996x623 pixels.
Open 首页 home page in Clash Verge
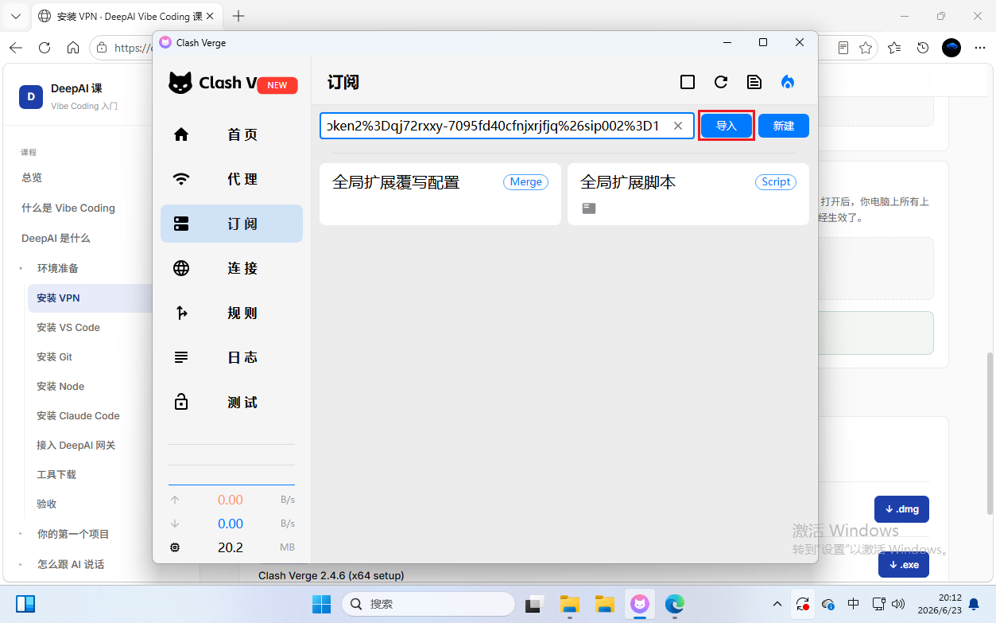click(x=231, y=134)
